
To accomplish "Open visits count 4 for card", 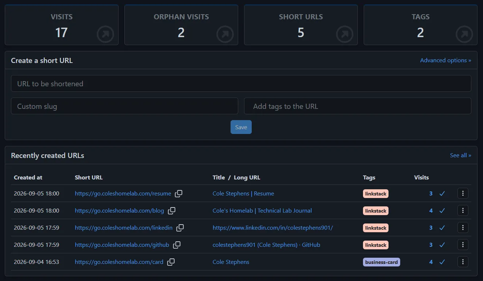I will pos(431,262).
